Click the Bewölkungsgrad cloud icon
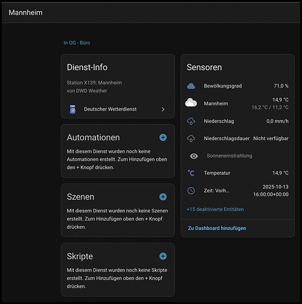This screenshot has height=304, width=302. 191,86
